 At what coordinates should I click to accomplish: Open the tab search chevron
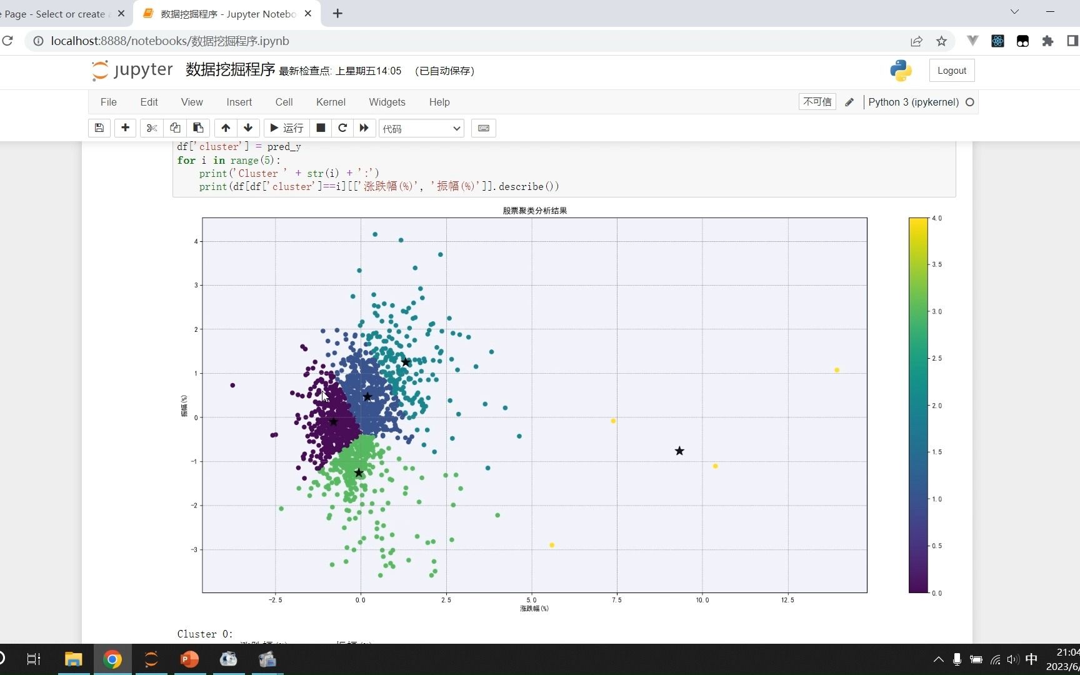1014,12
